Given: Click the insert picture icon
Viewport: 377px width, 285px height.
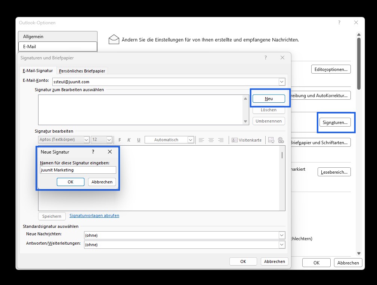Looking at the screenshot, I should click(271, 140).
